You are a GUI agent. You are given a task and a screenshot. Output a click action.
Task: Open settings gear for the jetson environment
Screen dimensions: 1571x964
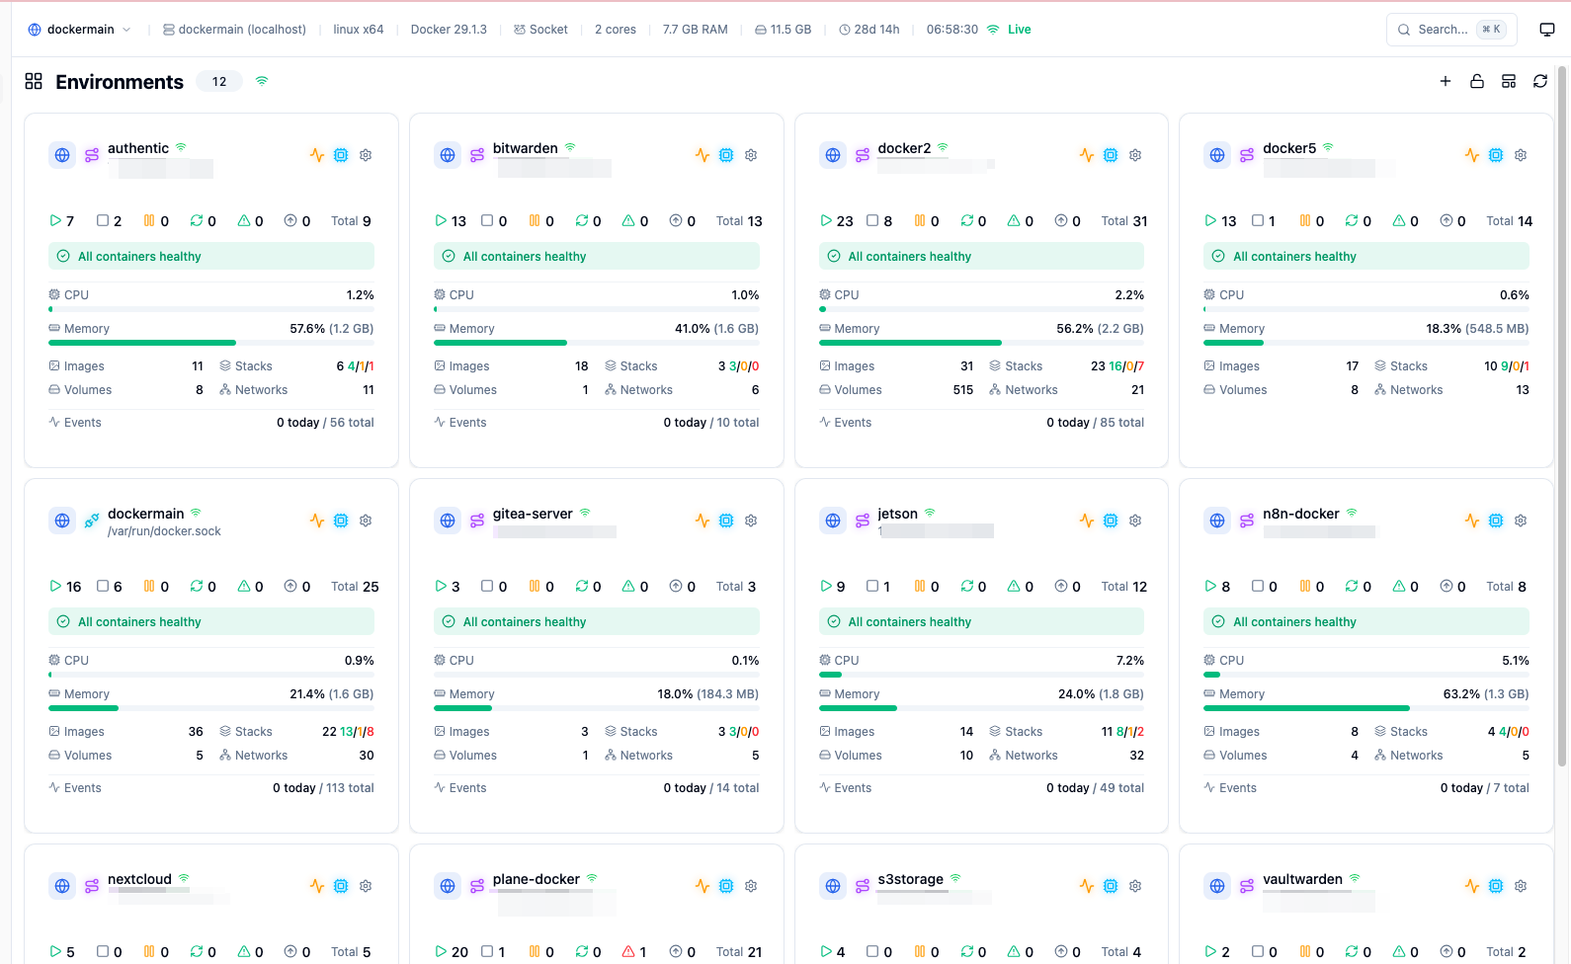[1135, 521]
